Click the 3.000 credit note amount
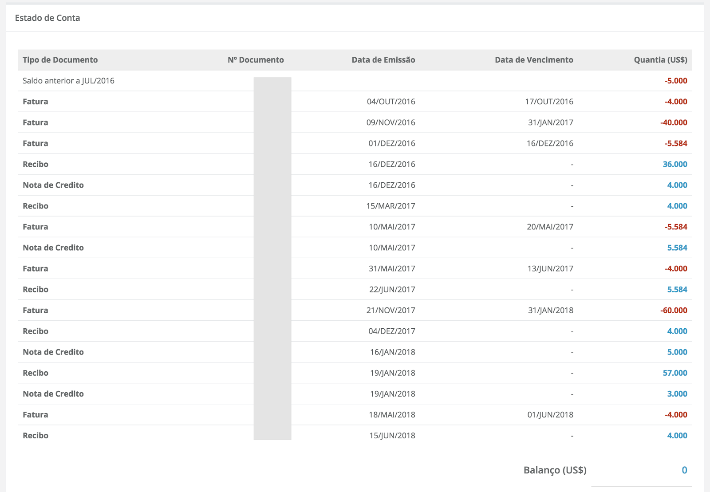 pos(677,394)
